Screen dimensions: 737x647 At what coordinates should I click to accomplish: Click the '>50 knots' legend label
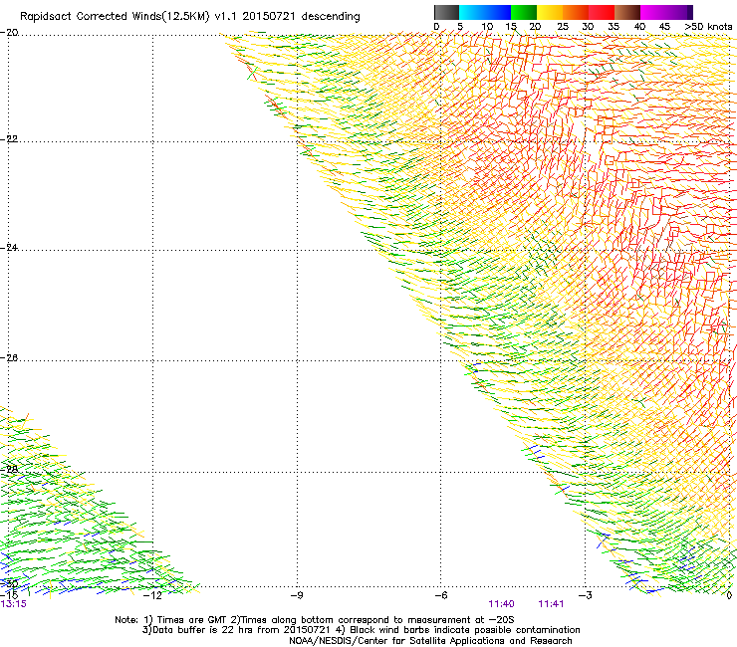tap(708, 27)
